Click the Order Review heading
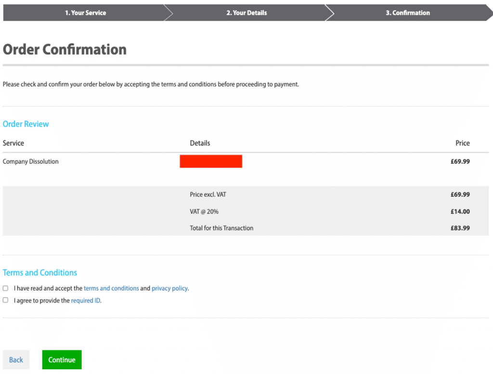Screen dimensions: 493x374 [x=26, y=124]
